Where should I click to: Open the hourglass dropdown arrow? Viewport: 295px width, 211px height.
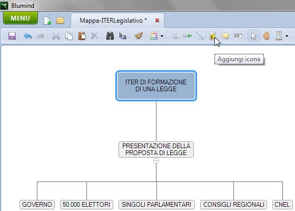point(287,36)
